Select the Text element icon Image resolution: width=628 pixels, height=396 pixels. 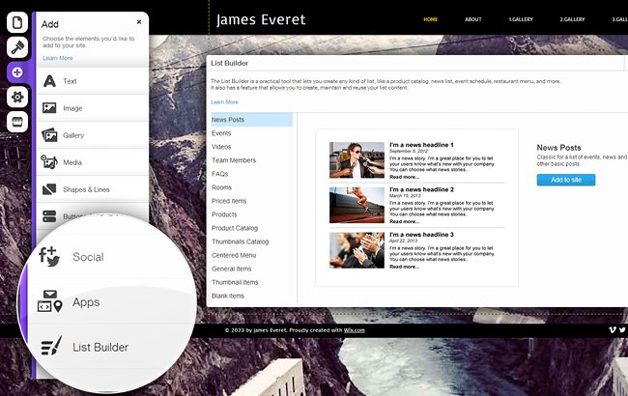pos(49,81)
